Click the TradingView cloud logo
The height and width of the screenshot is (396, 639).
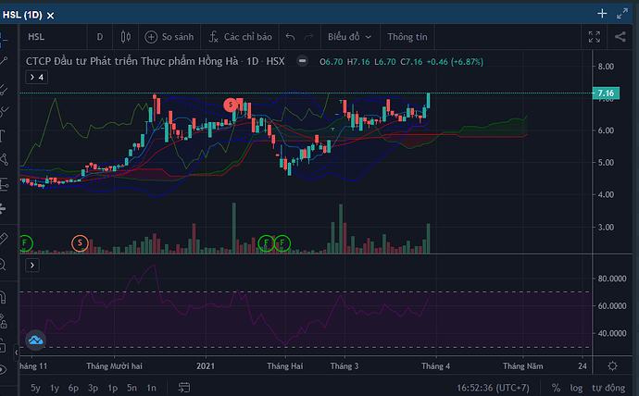(x=36, y=340)
